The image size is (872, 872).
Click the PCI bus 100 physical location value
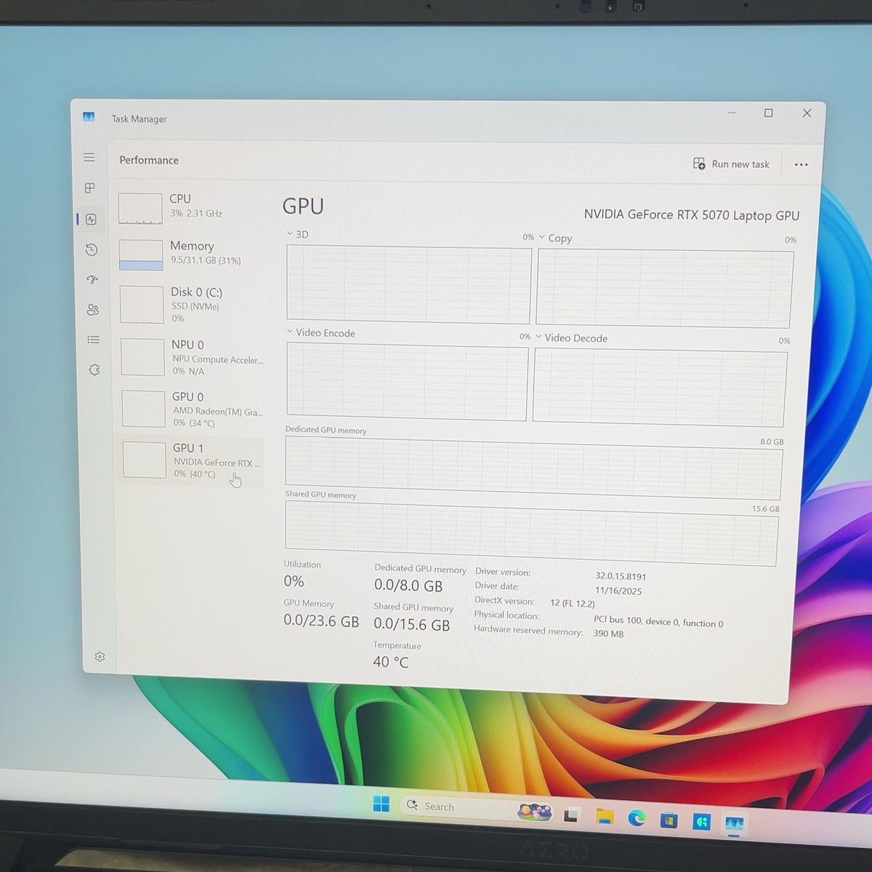(x=658, y=622)
